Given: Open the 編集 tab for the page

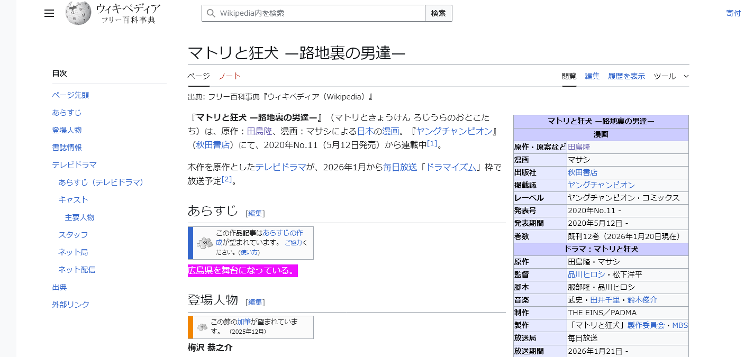Looking at the screenshot, I should [x=592, y=76].
